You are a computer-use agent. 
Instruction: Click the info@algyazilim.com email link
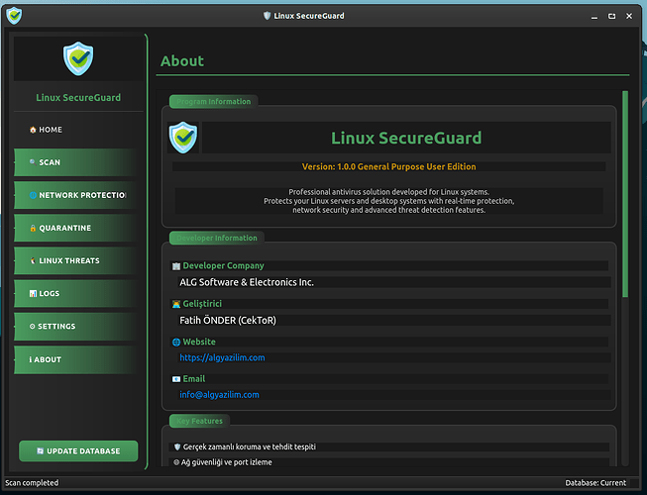[x=219, y=394]
